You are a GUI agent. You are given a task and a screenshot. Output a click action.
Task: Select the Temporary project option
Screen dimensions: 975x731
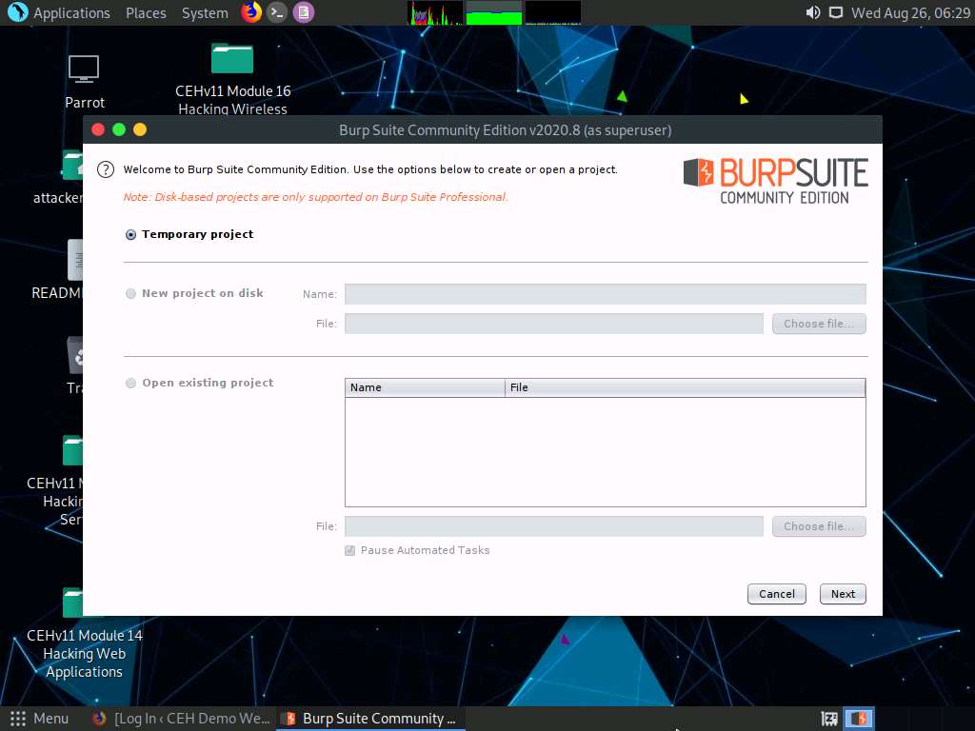129,233
